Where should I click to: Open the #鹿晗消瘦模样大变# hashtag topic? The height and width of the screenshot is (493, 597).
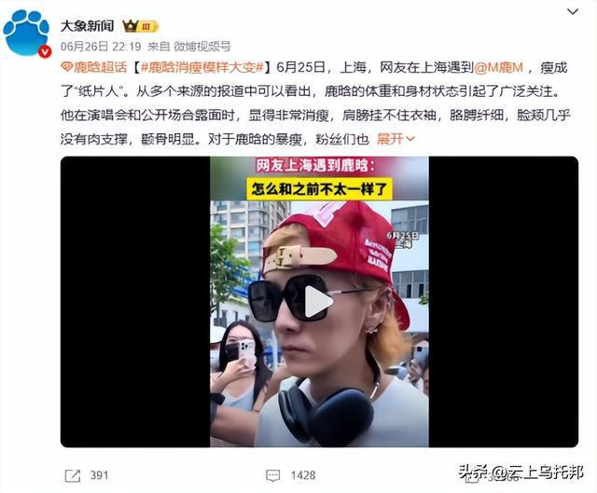(202, 67)
